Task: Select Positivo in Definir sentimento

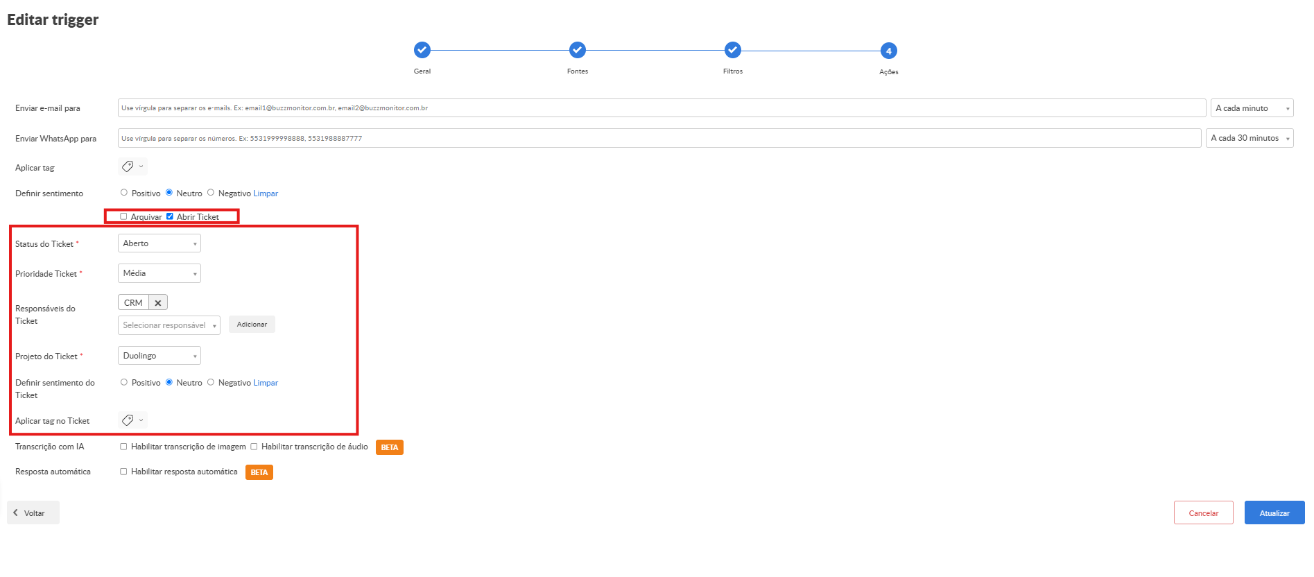Action: click(x=124, y=193)
